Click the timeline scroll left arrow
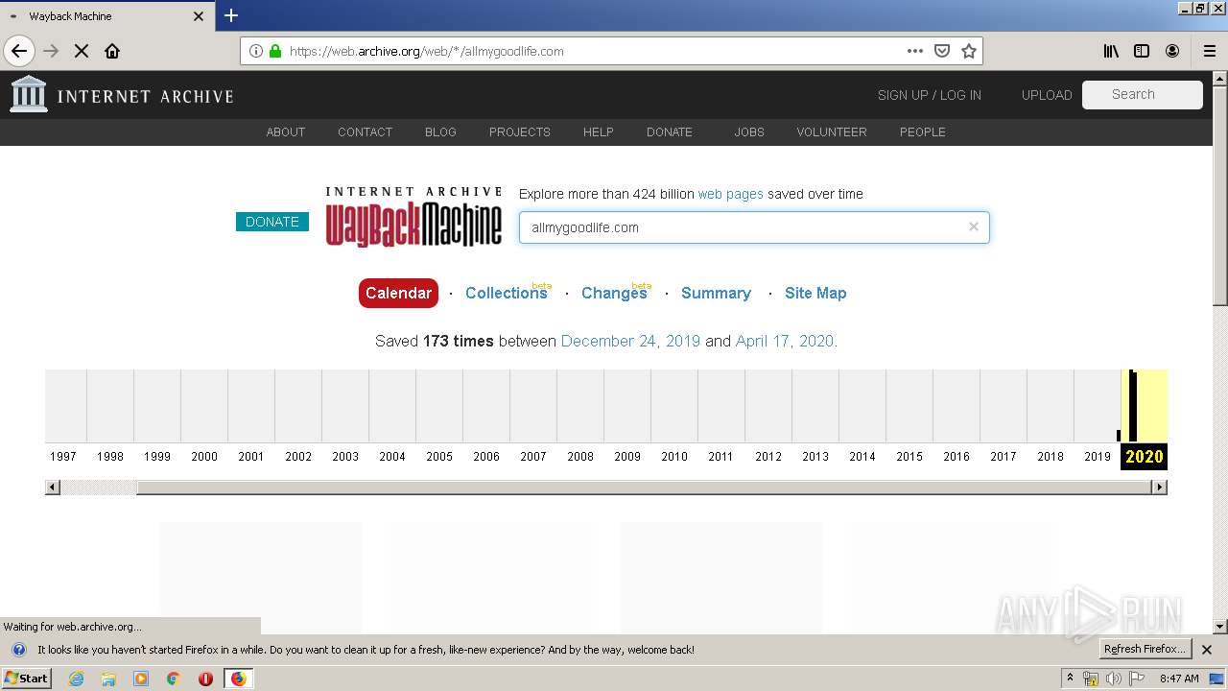 53,488
